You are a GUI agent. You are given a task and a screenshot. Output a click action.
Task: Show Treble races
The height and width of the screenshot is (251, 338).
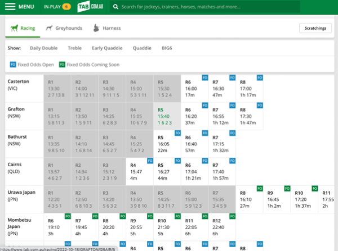(75, 48)
